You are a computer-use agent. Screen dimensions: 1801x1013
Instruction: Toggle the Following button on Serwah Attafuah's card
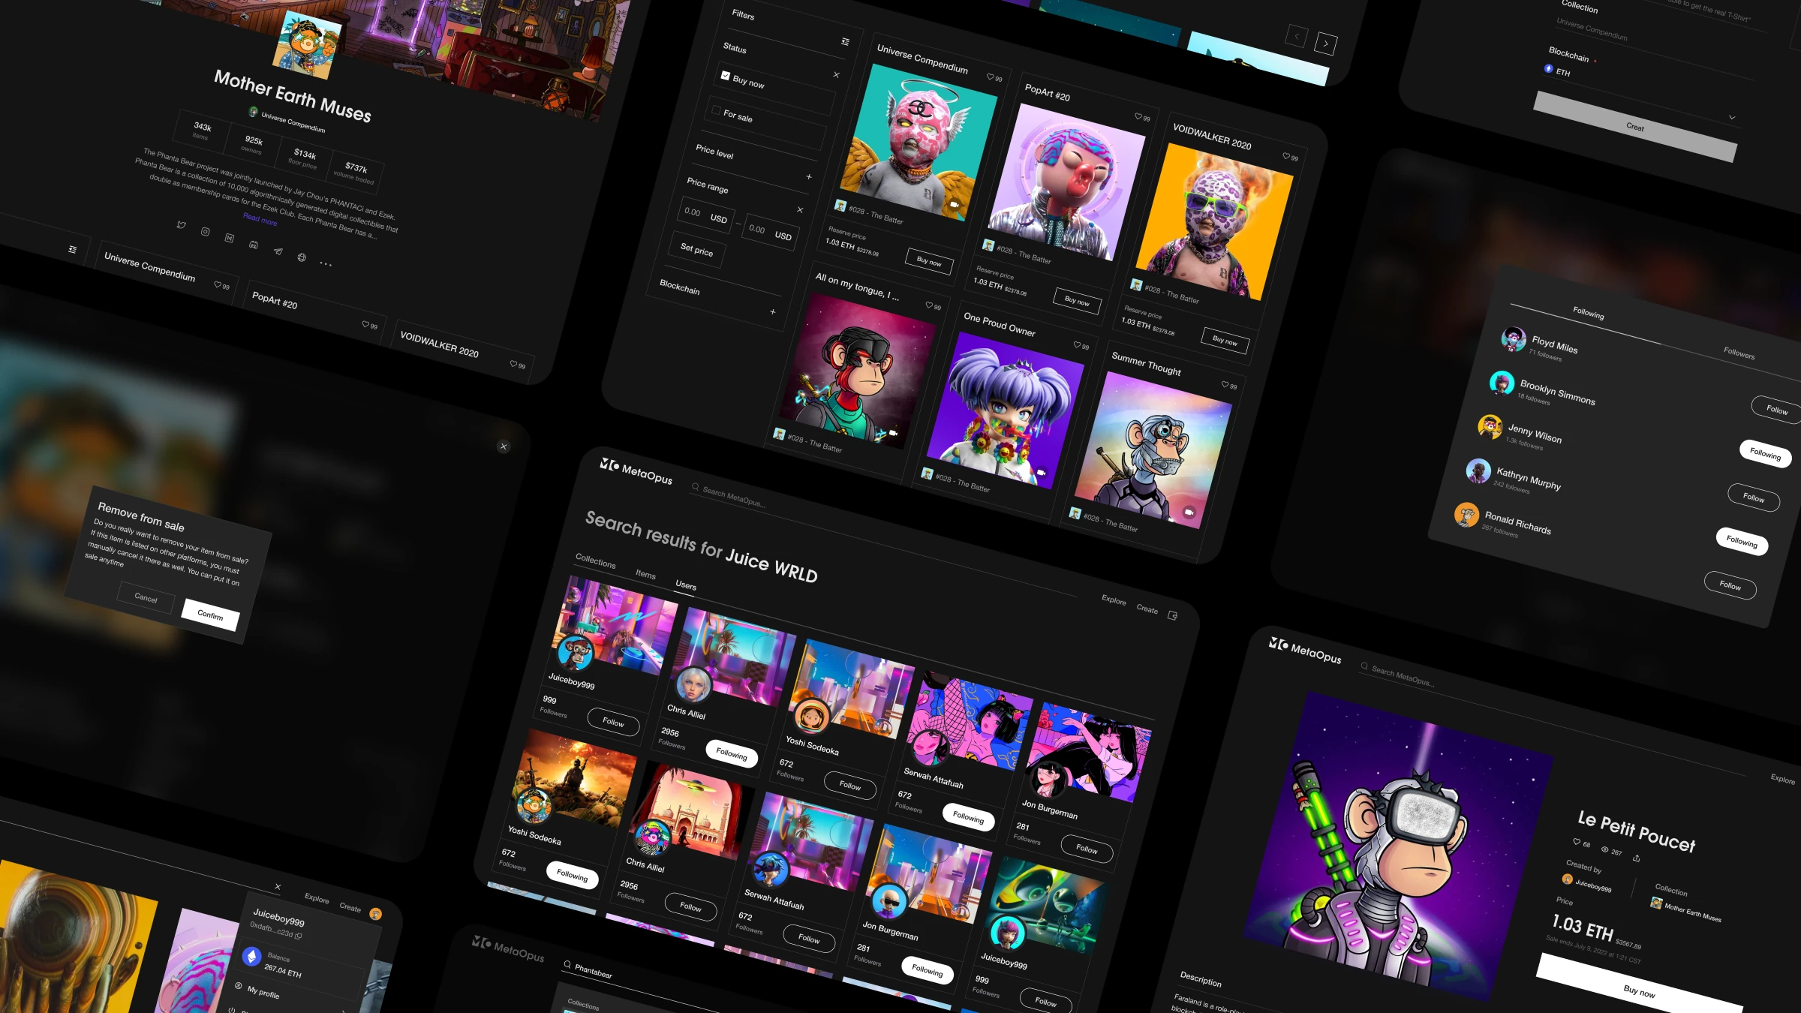(968, 817)
